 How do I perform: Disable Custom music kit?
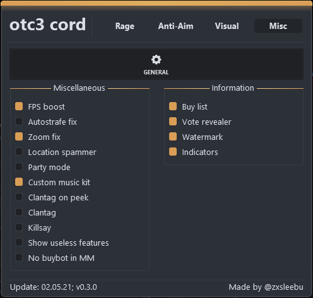point(19,182)
